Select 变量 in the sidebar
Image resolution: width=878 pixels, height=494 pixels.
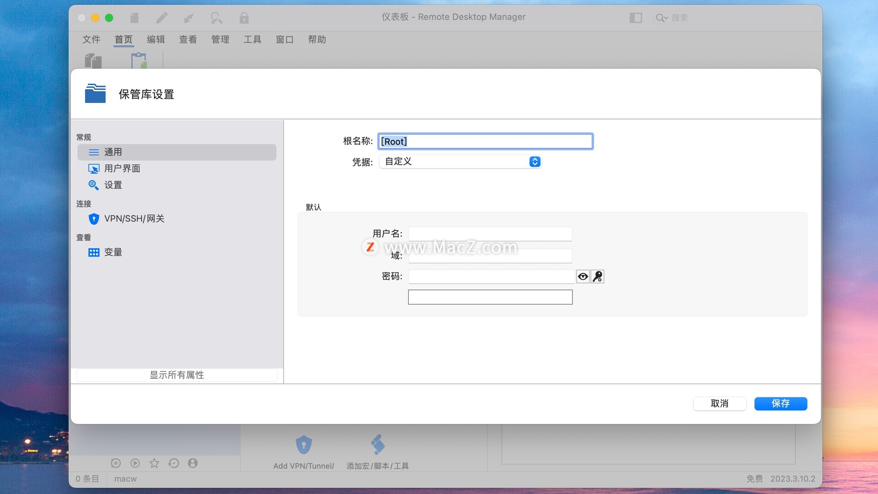pos(112,252)
